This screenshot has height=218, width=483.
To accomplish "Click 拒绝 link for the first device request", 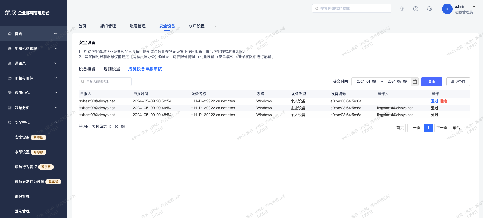I will click(443, 101).
